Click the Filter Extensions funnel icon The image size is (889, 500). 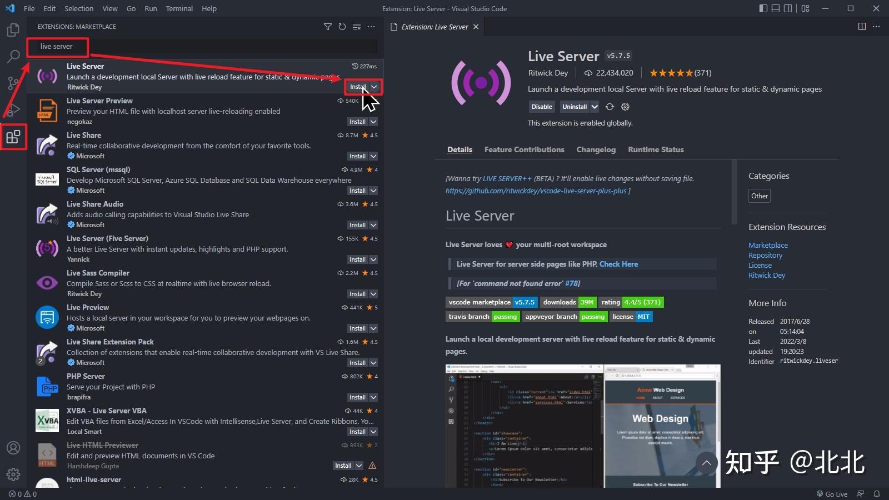[x=328, y=26]
